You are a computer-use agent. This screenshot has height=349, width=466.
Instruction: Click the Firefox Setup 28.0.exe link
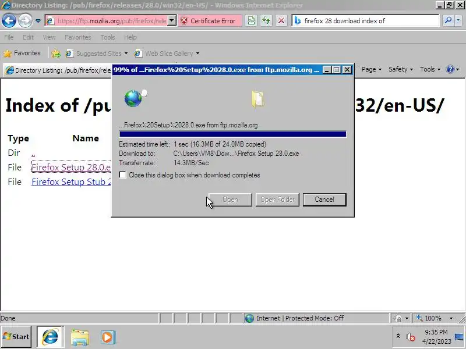coord(71,167)
